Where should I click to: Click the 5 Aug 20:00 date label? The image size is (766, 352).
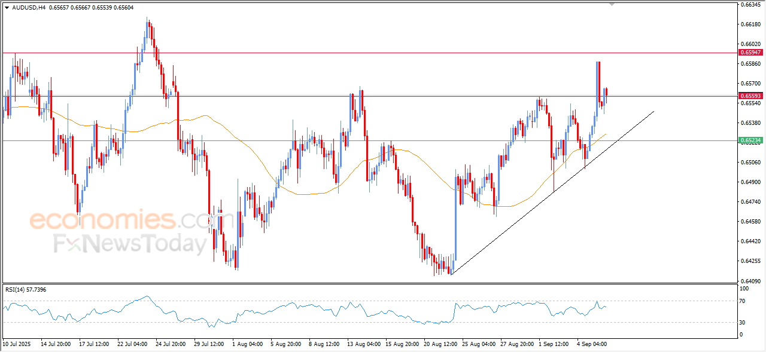tap(285, 344)
